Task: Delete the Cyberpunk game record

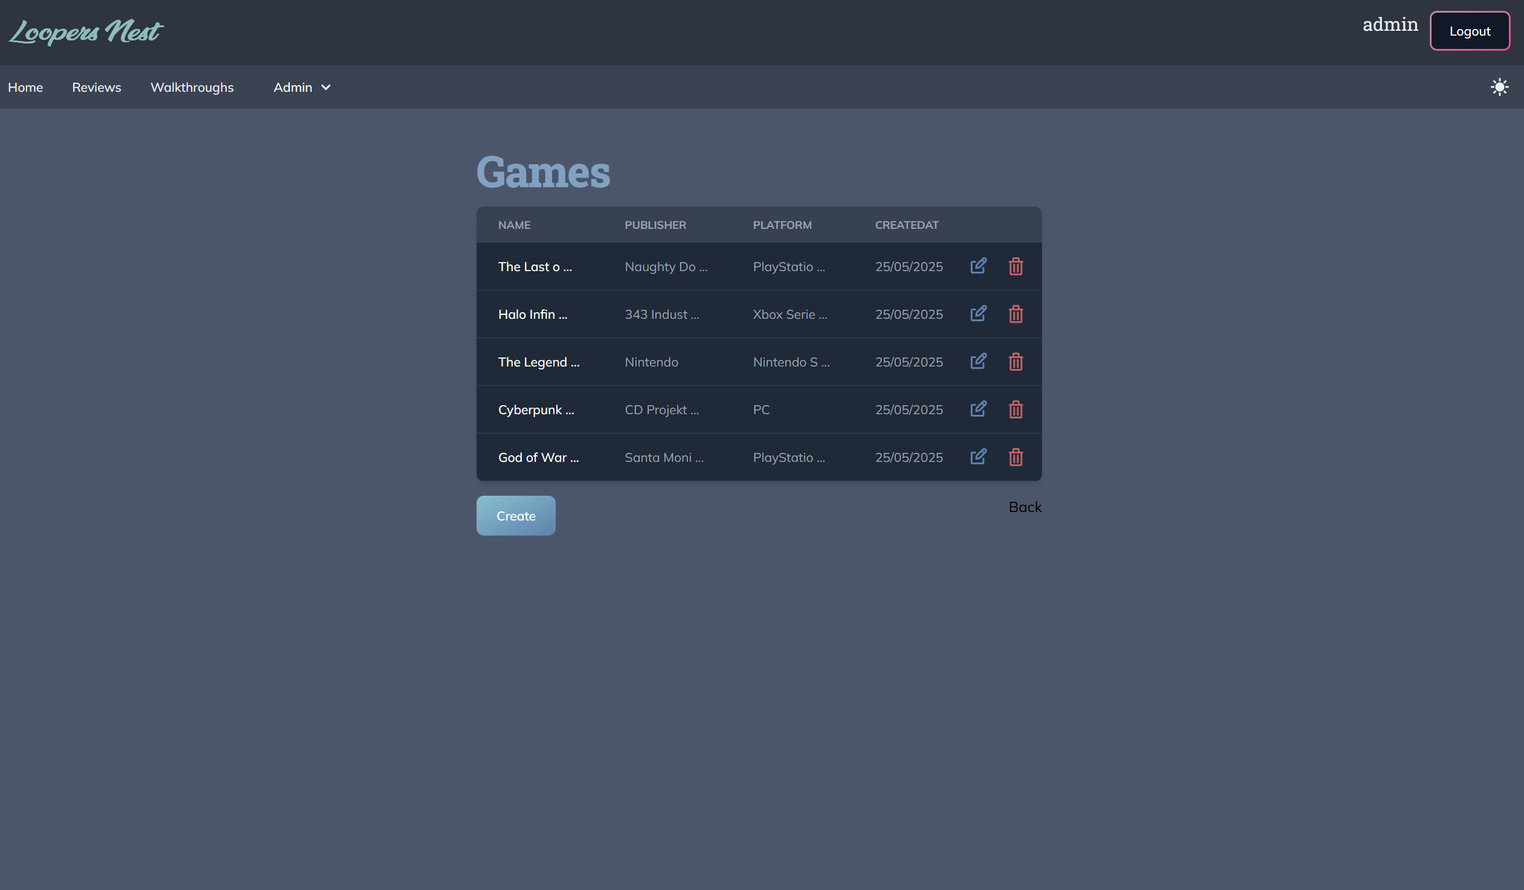Action: (1015, 409)
